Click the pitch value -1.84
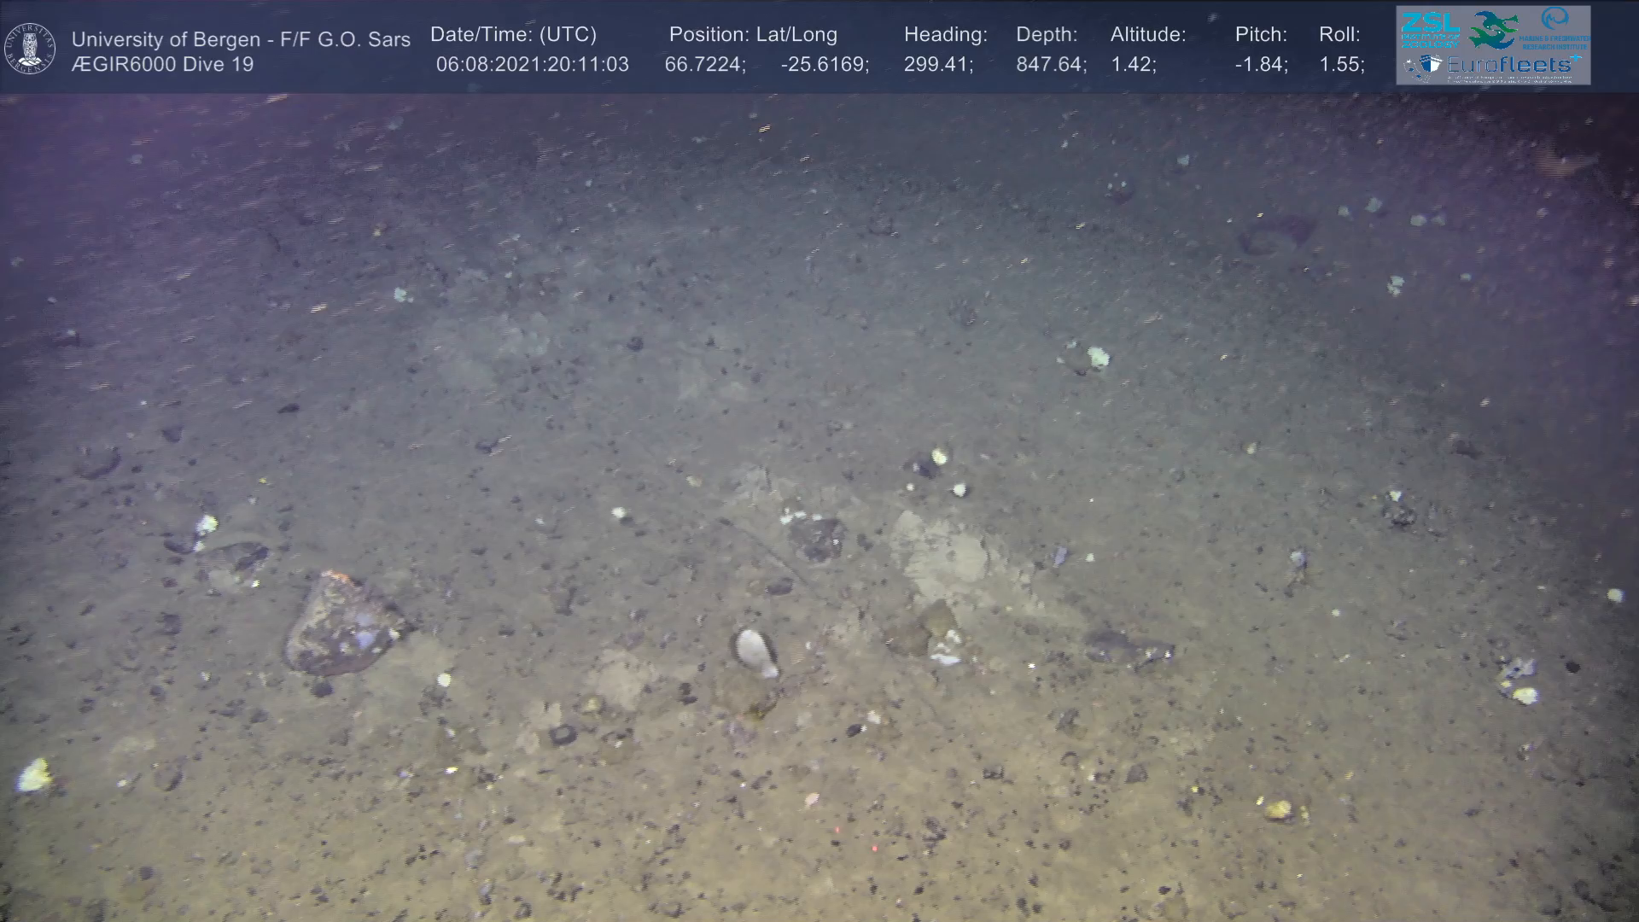This screenshot has width=1639, height=922. [1261, 65]
